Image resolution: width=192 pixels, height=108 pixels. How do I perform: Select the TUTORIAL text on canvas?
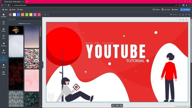(135, 61)
